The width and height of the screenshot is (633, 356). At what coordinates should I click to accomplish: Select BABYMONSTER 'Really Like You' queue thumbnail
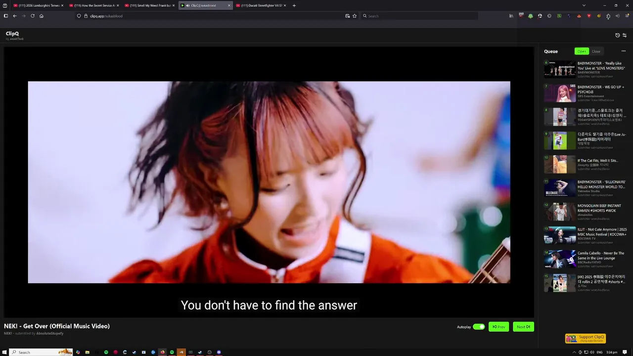[x=560, y=69]
